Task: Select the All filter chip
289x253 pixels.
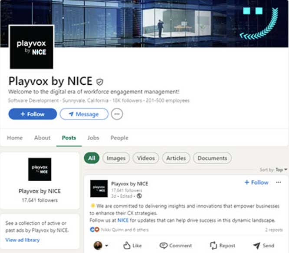Action: (92, 158)
